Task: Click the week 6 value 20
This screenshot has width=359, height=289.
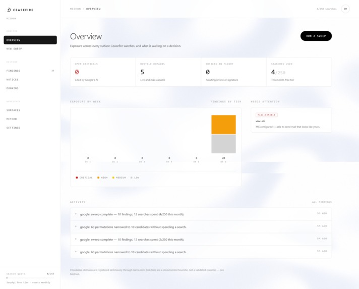Action: coord(223,158)
